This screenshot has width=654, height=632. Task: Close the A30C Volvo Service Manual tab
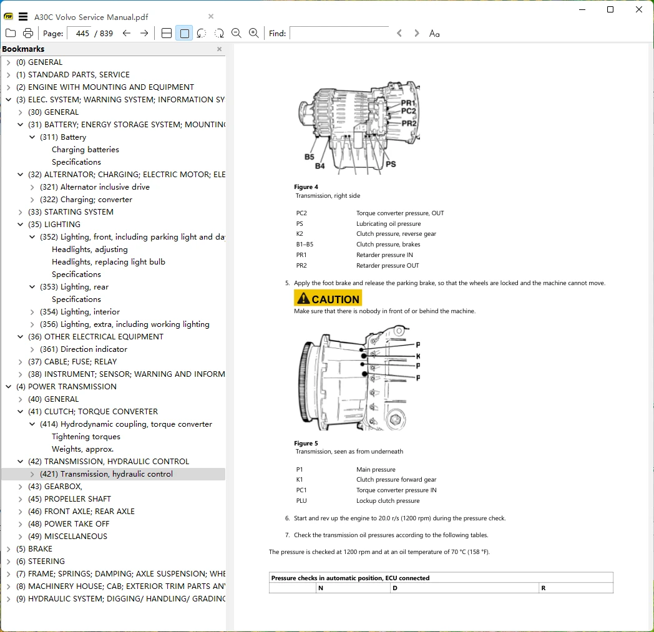point(211,16)
